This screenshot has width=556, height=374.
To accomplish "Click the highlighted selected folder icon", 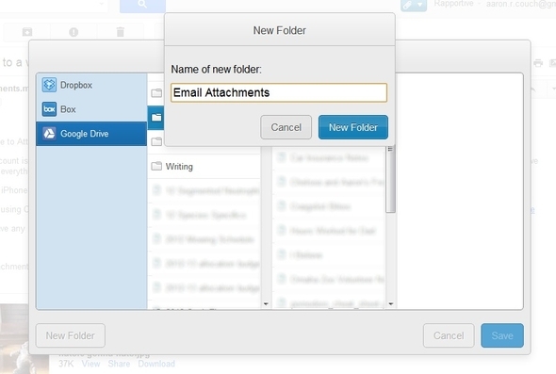I will 156,118.
